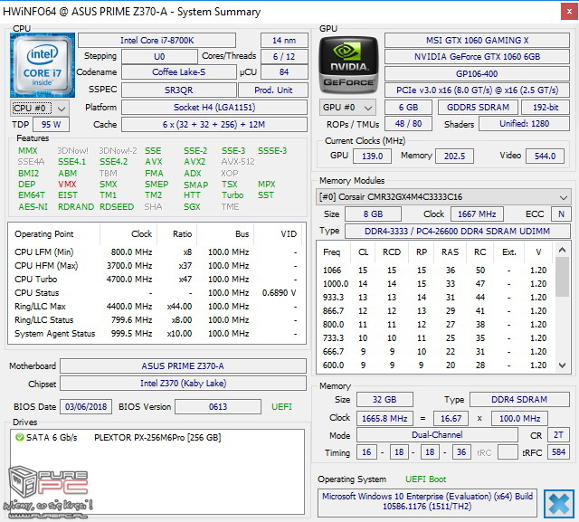Click the PLEXTOR PX-256M6Pro drive entry
Image resolution: width=579 pixels, height=522 pixels.
157,438
